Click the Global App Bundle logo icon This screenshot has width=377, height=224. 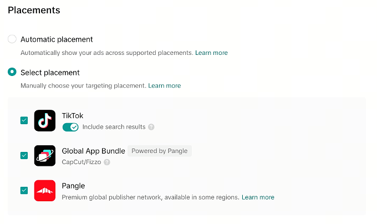coord(45,156)
